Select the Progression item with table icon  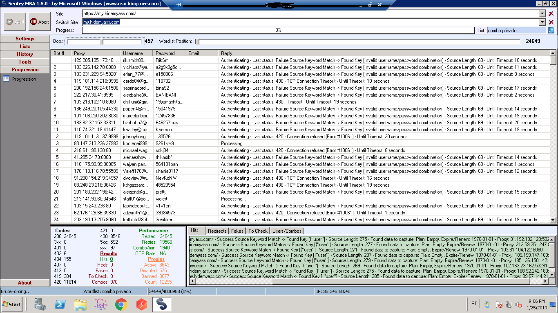pos(20,79)
